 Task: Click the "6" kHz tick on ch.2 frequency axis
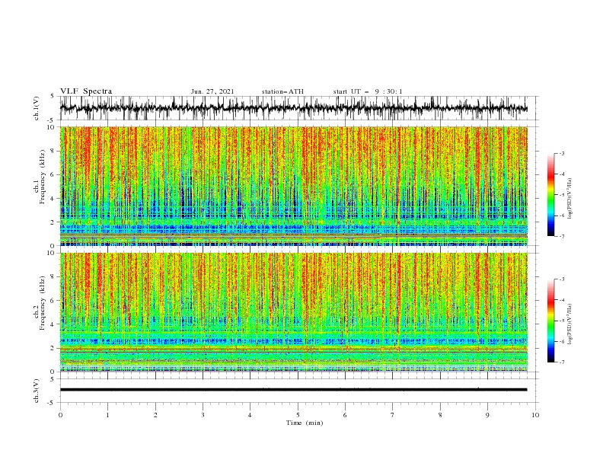click(x=54, y=301)
